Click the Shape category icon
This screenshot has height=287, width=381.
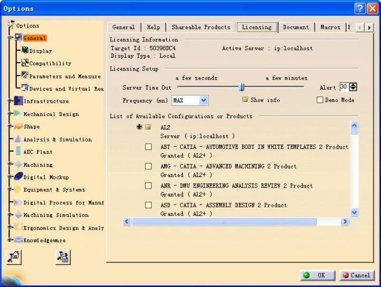pyautogui.click(x=18, y=126)
